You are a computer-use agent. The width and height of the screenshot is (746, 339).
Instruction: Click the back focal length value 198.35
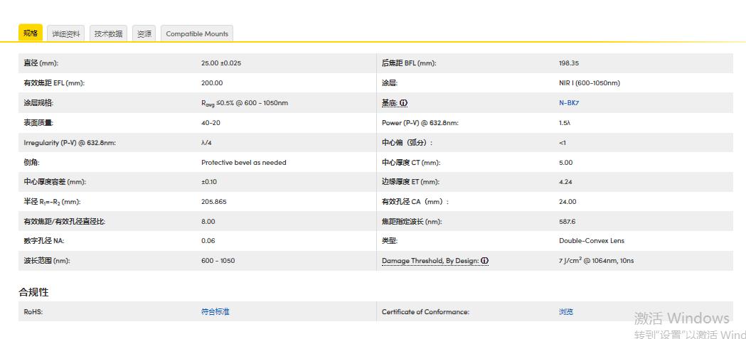[569, 63]
